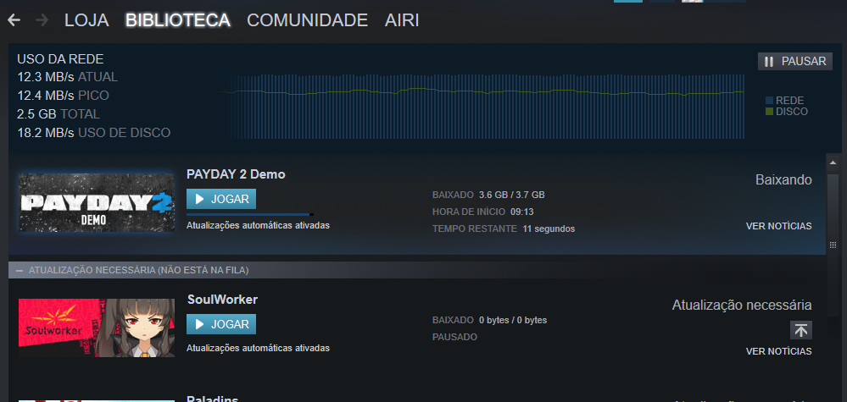
Task: Open the SoulWorker game thumbnail
Action: 97,328
